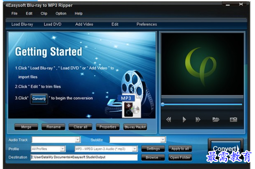
Task: Click the toolbar Edit button
Action: [x=115, y=24]
